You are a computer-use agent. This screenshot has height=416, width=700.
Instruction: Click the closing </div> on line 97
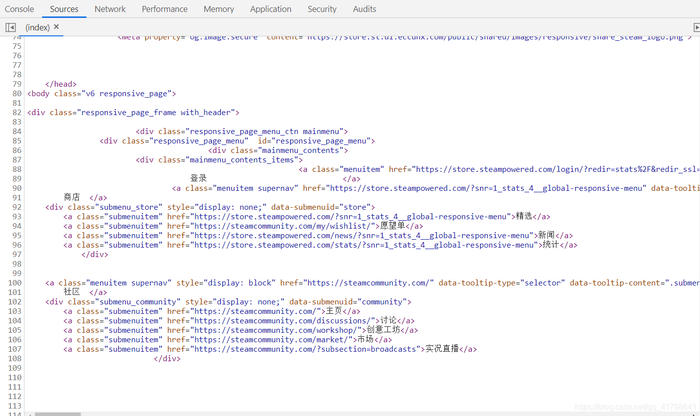coord(95,255)
